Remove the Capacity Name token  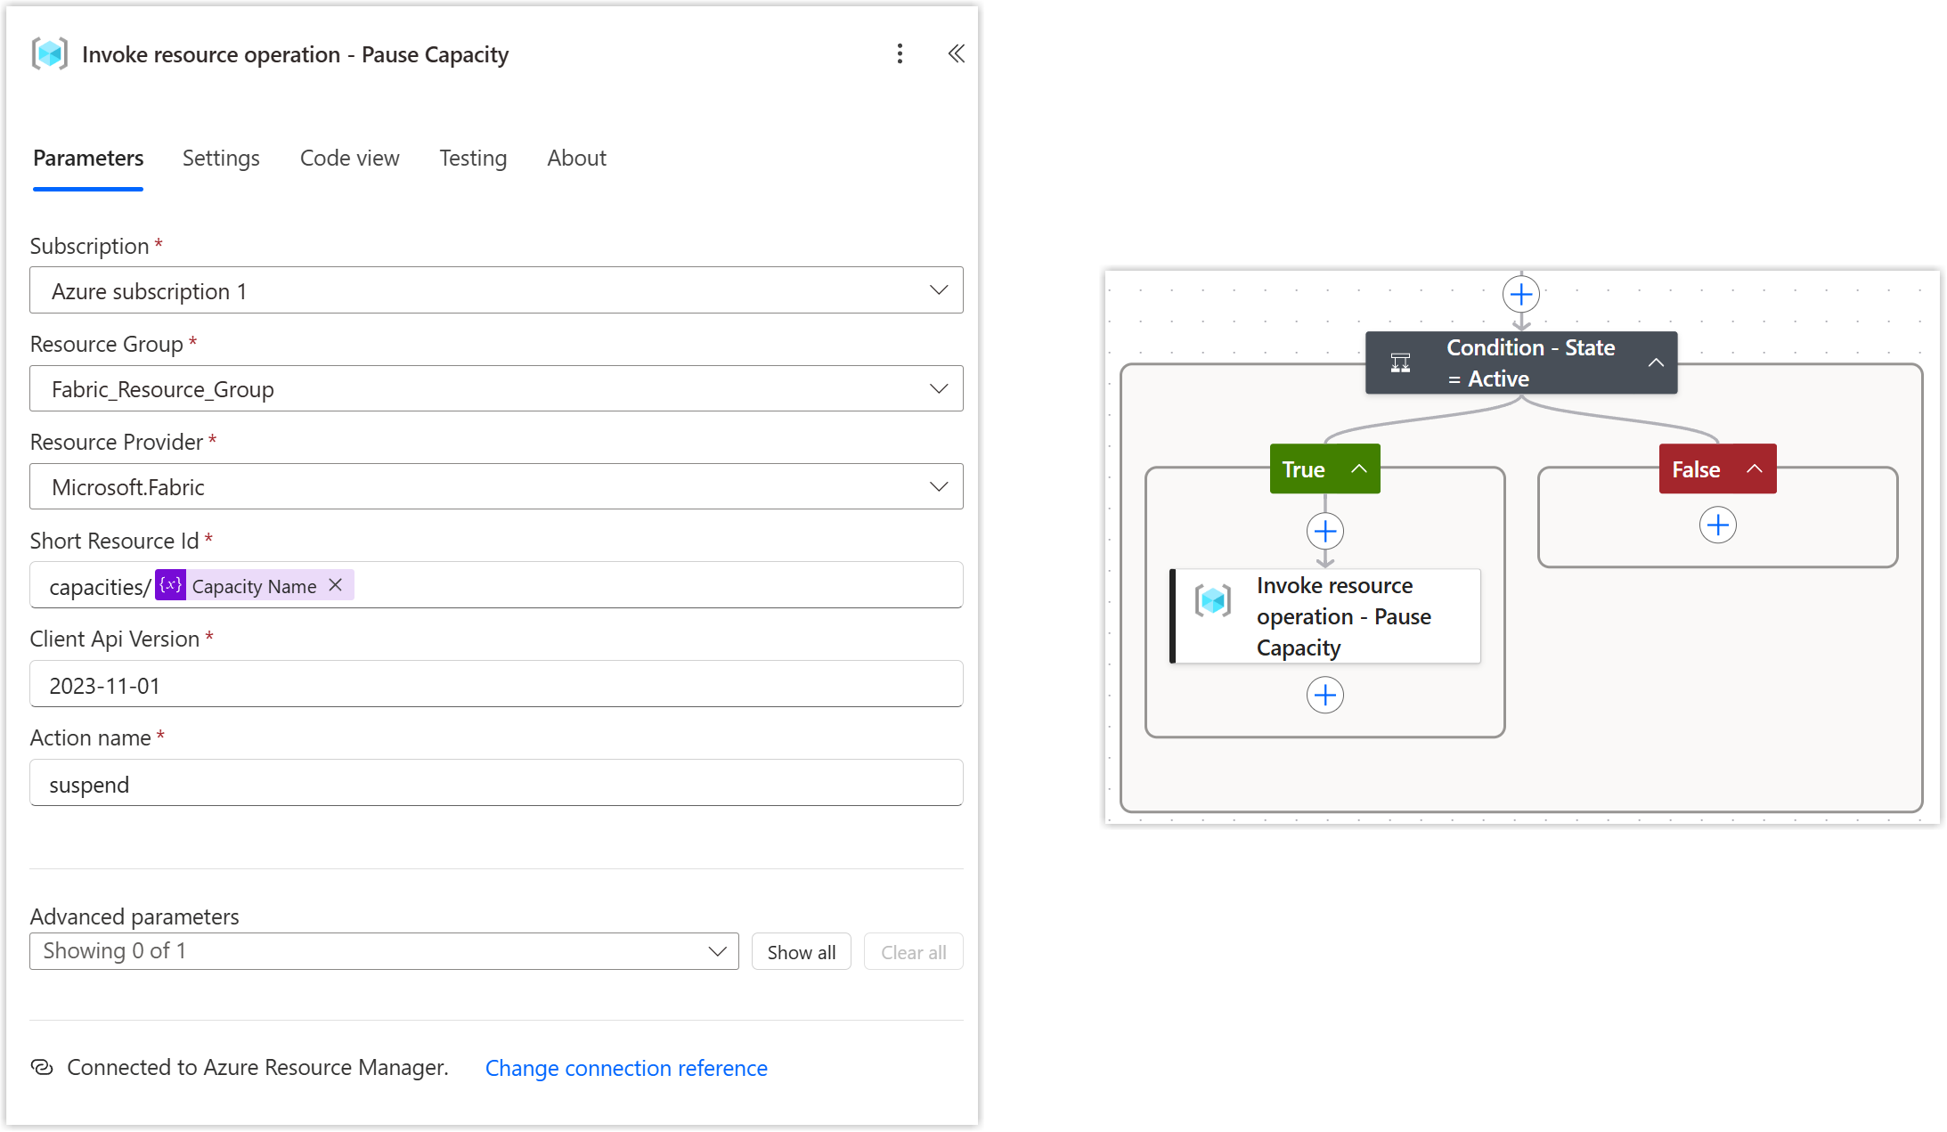point(336,585)
